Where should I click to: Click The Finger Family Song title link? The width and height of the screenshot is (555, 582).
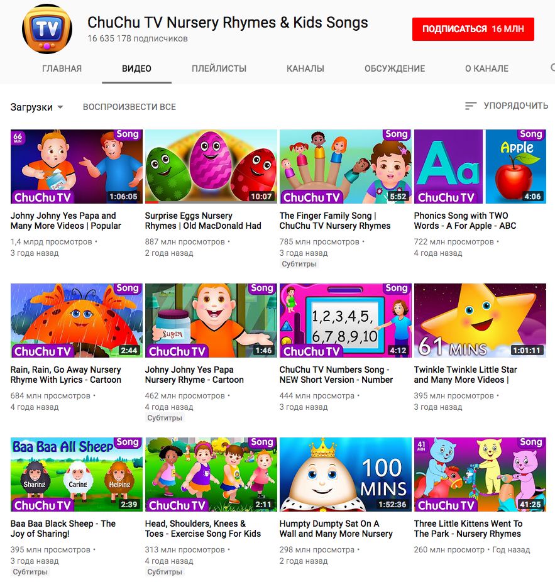tap(335, 221)
